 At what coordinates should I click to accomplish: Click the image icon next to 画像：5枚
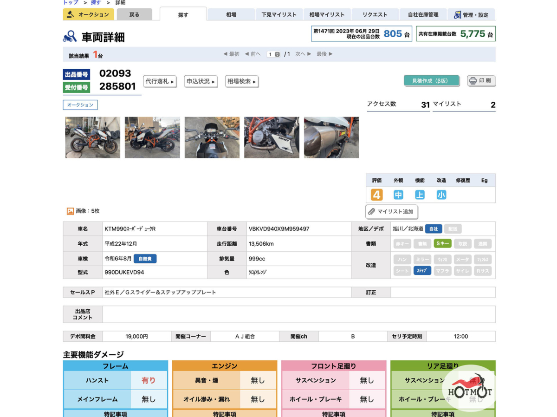(x=71, y=211)
